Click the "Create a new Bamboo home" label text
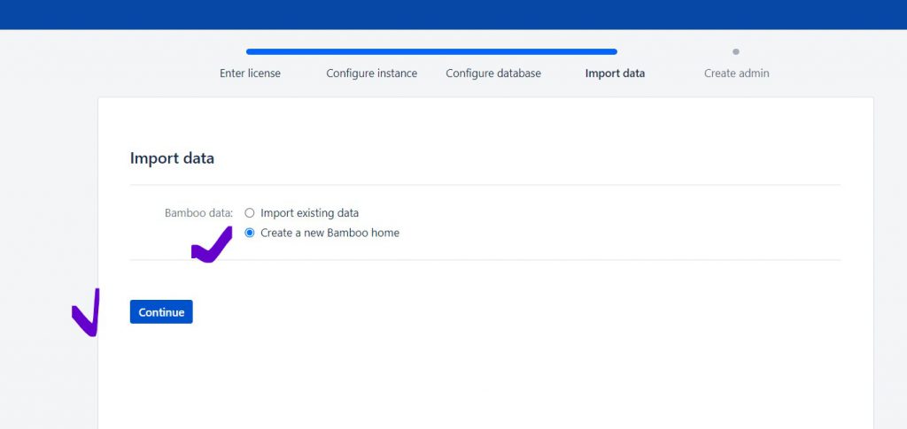The image size is (907, 429). pos(329,234)
